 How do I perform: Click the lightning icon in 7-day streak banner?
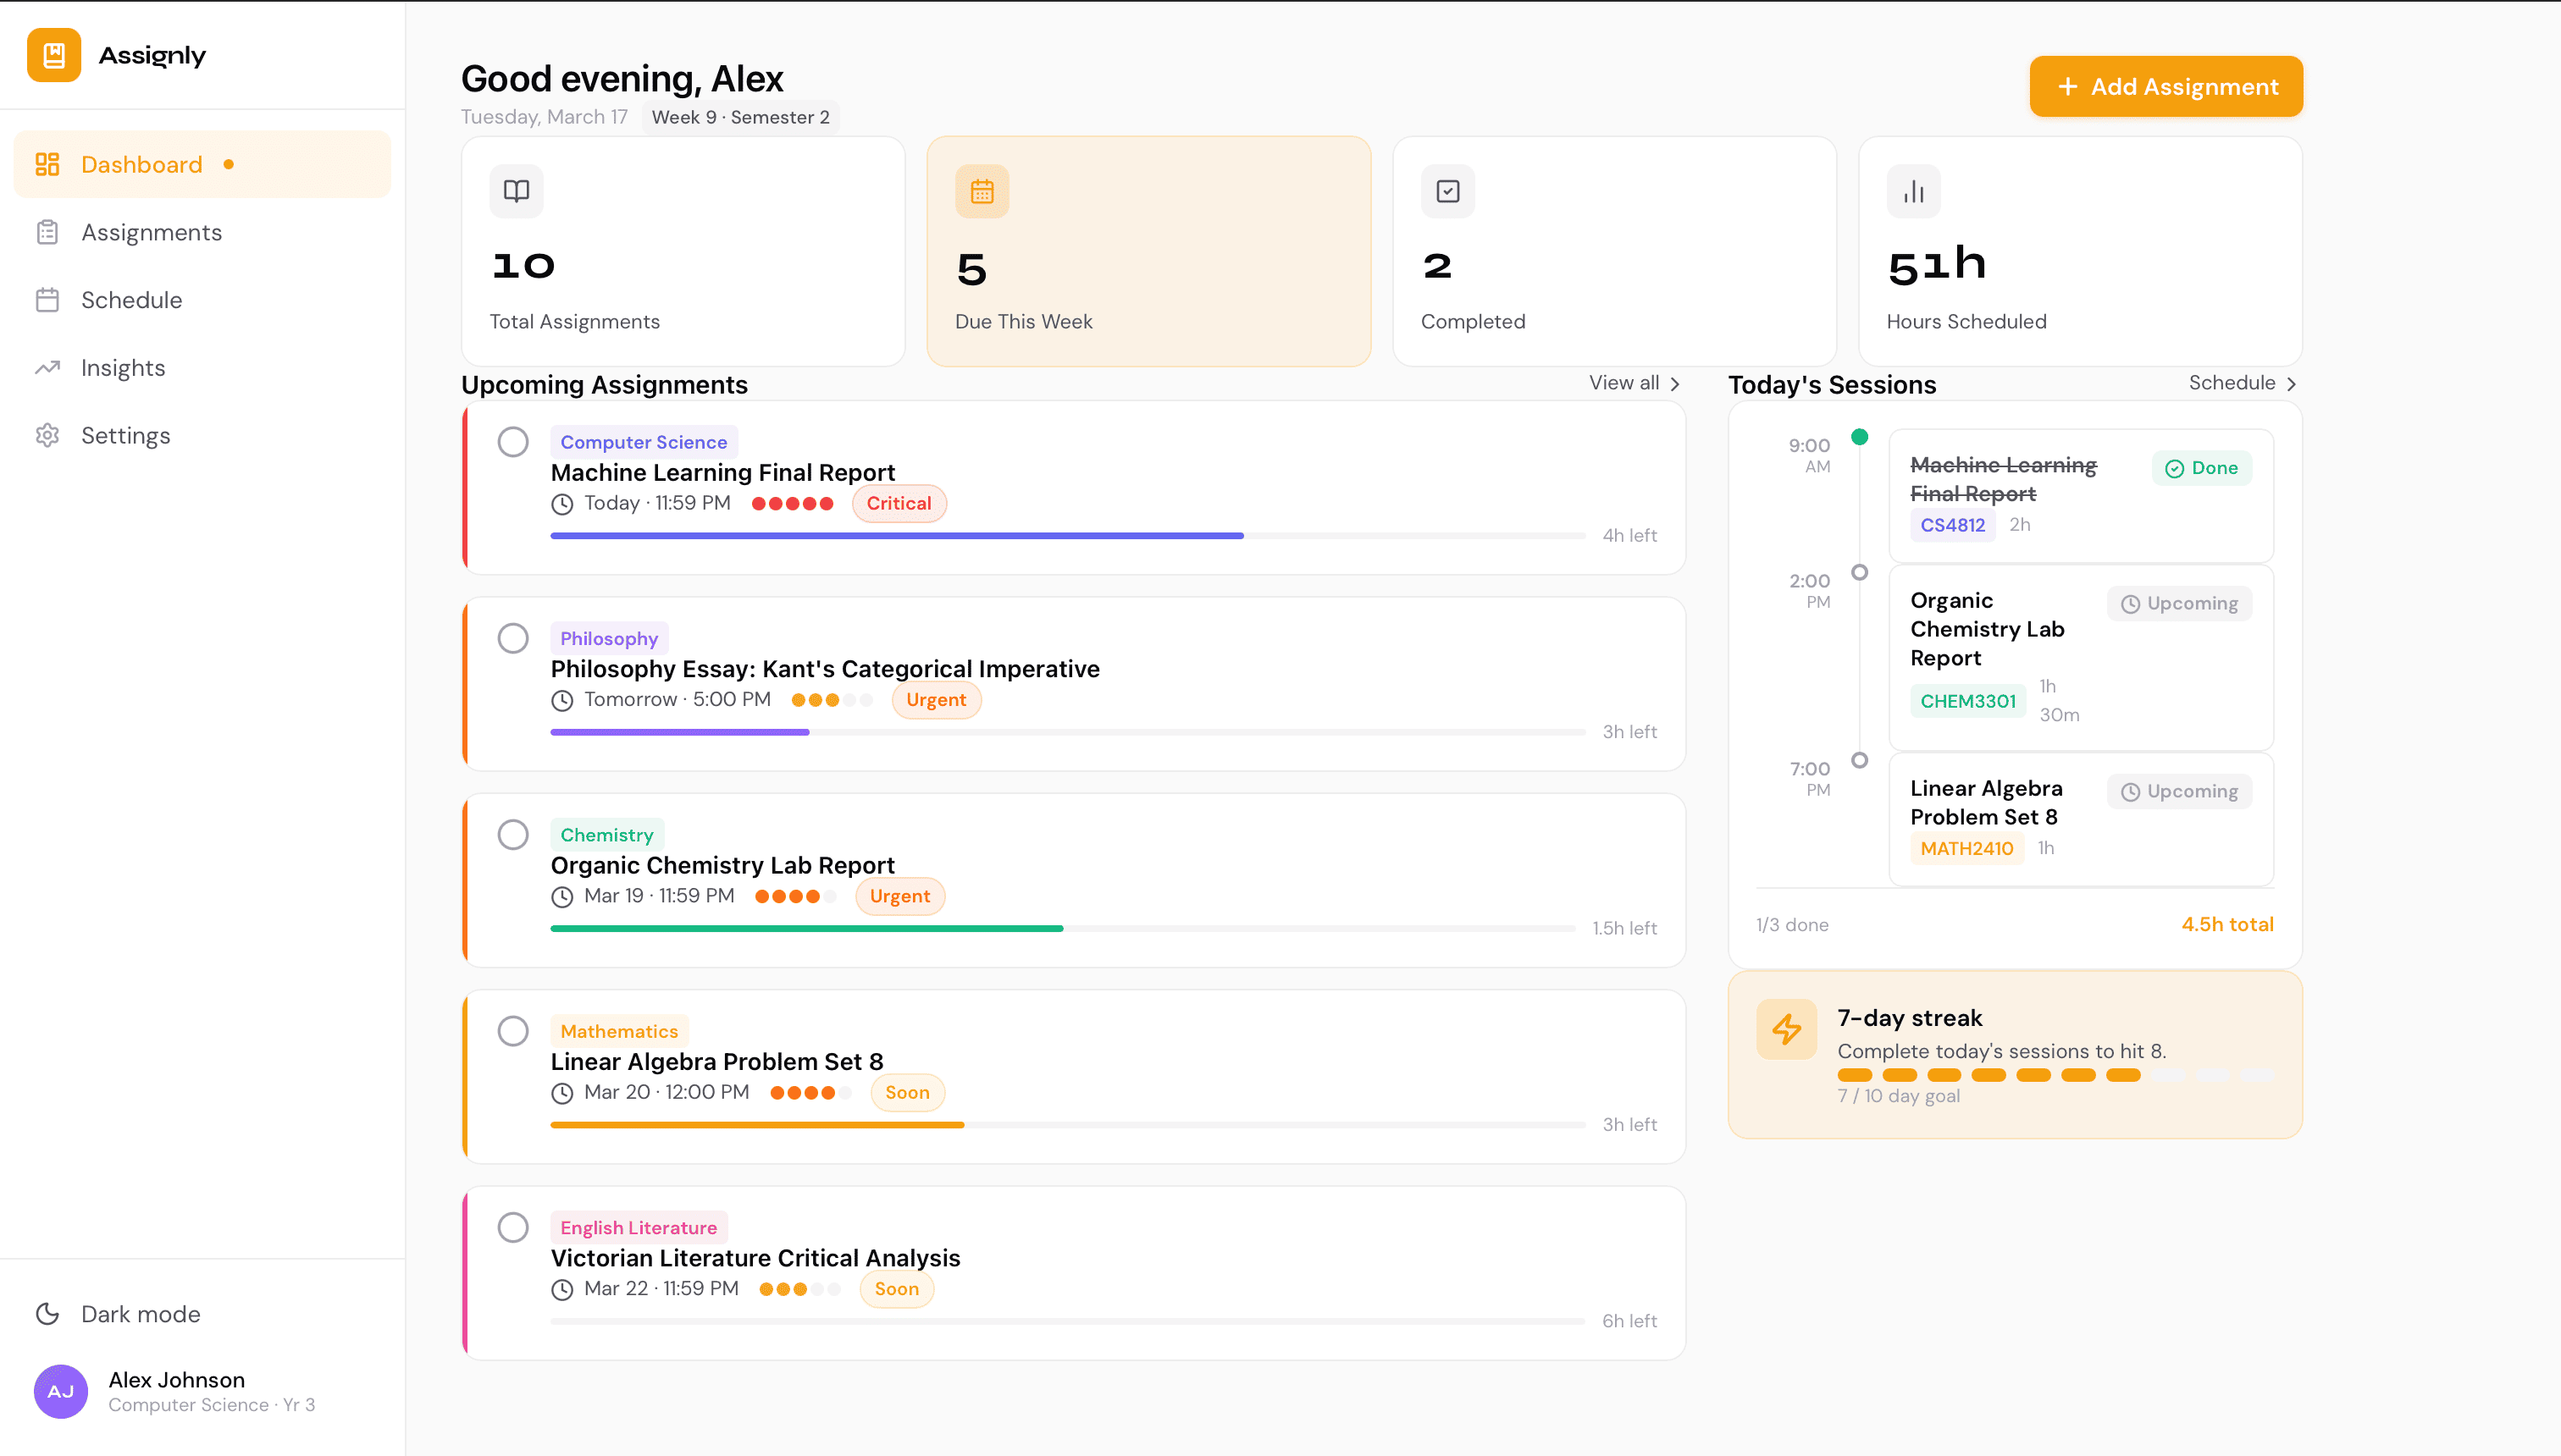click(1787, 1028)
